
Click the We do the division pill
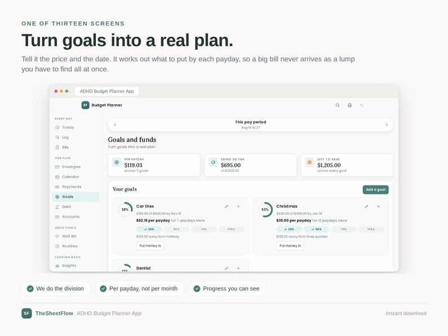(x=56, y=289)
